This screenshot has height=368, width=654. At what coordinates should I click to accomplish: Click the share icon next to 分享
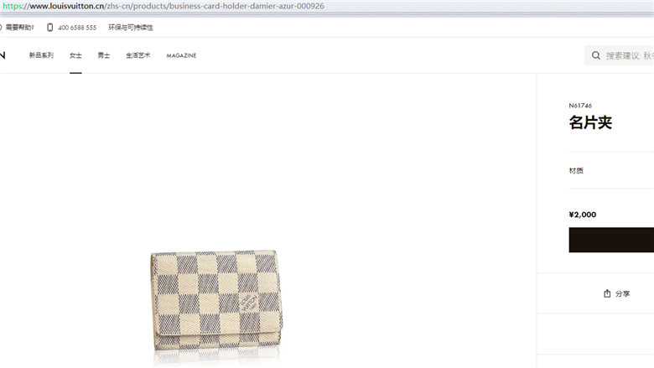click(x=607, y=293)
